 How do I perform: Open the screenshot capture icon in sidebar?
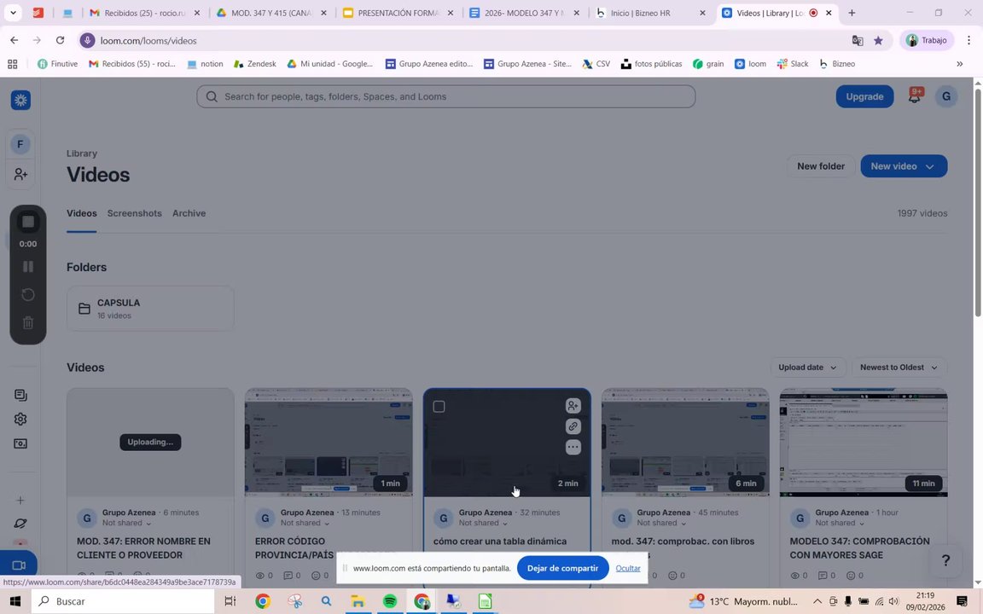20,443
